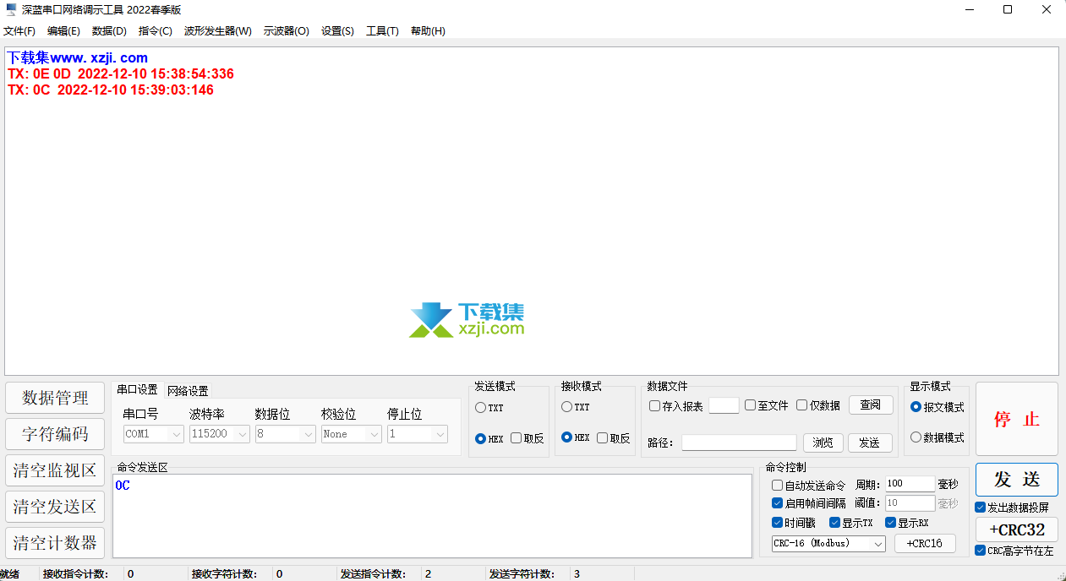Image resolution: width=1066 pixels, height=581 pixels.
Task: Click in the 命令发送区 text area
Action: click(x=432, y=516)
